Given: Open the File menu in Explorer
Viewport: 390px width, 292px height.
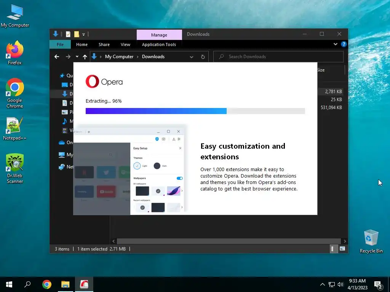Looking at the screenshot, I should click(60, 44).
